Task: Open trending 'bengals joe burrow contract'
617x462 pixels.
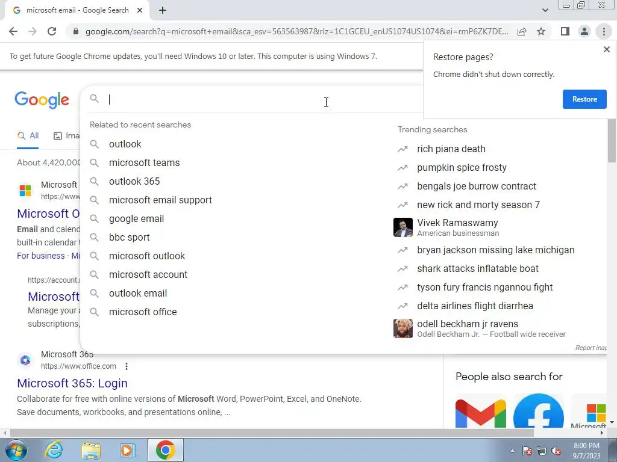Action: pyautogui.click(x=477, y=186)
